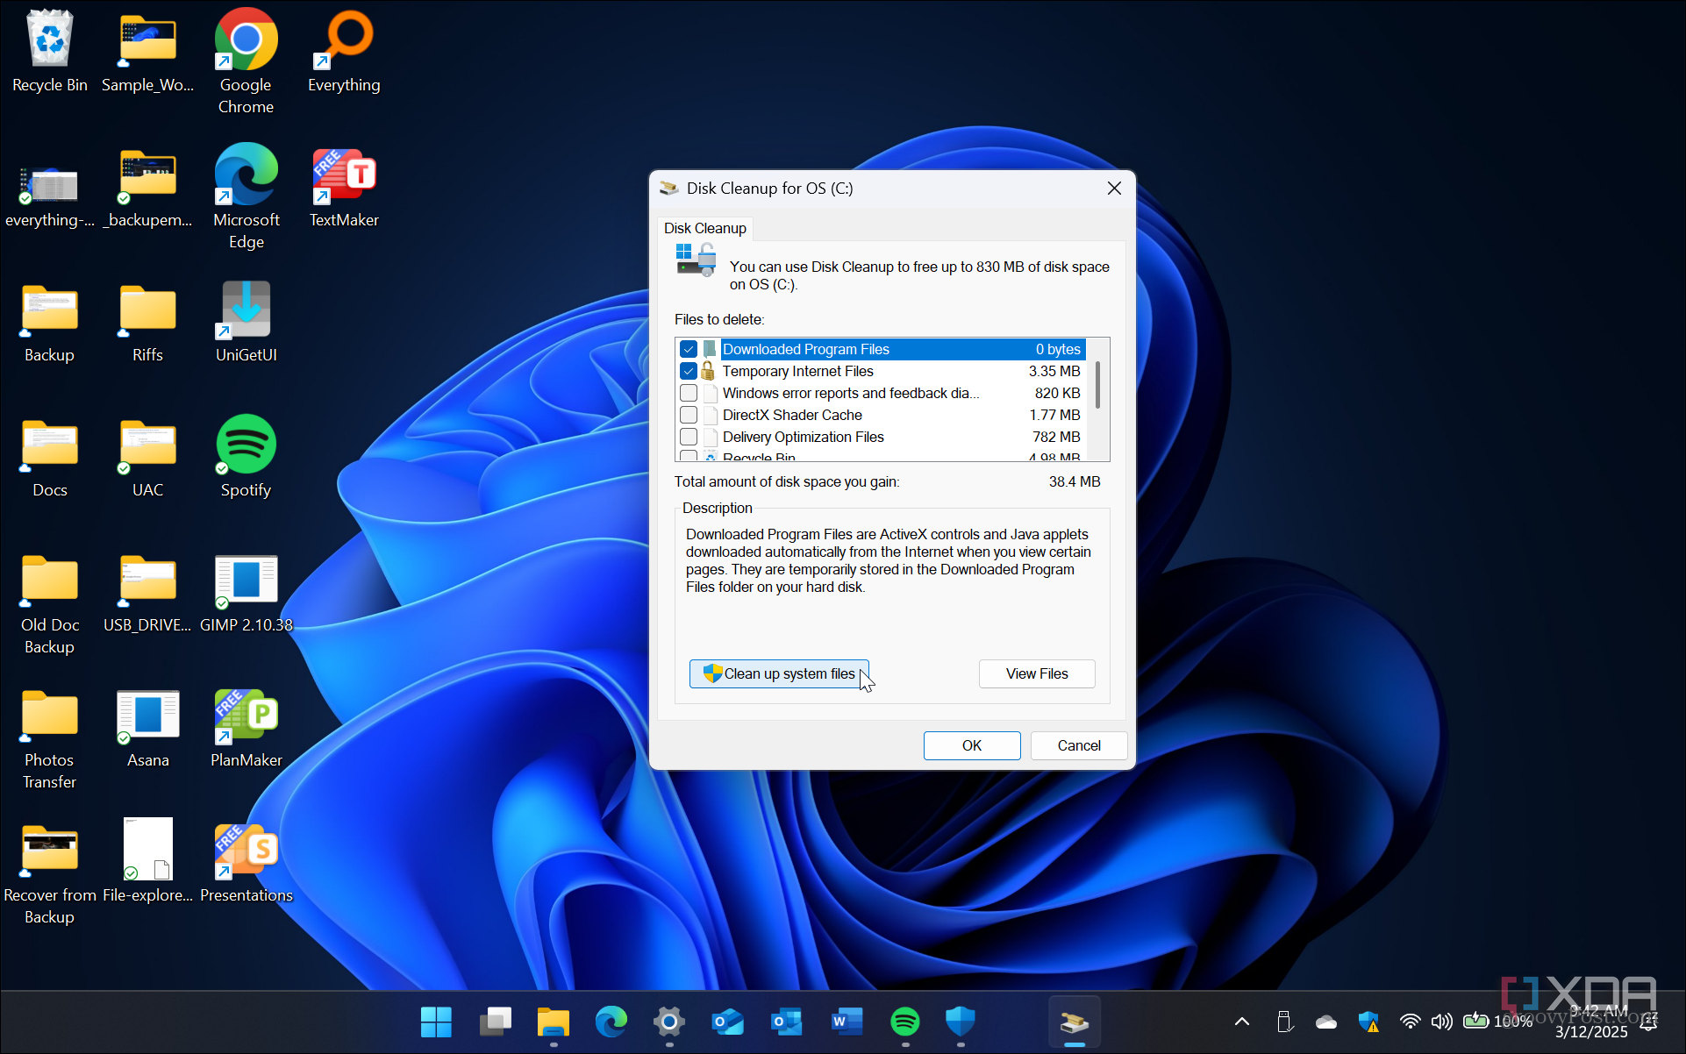
Task: Select the Recycle Bin desktop icon
Action: [50, 51]
